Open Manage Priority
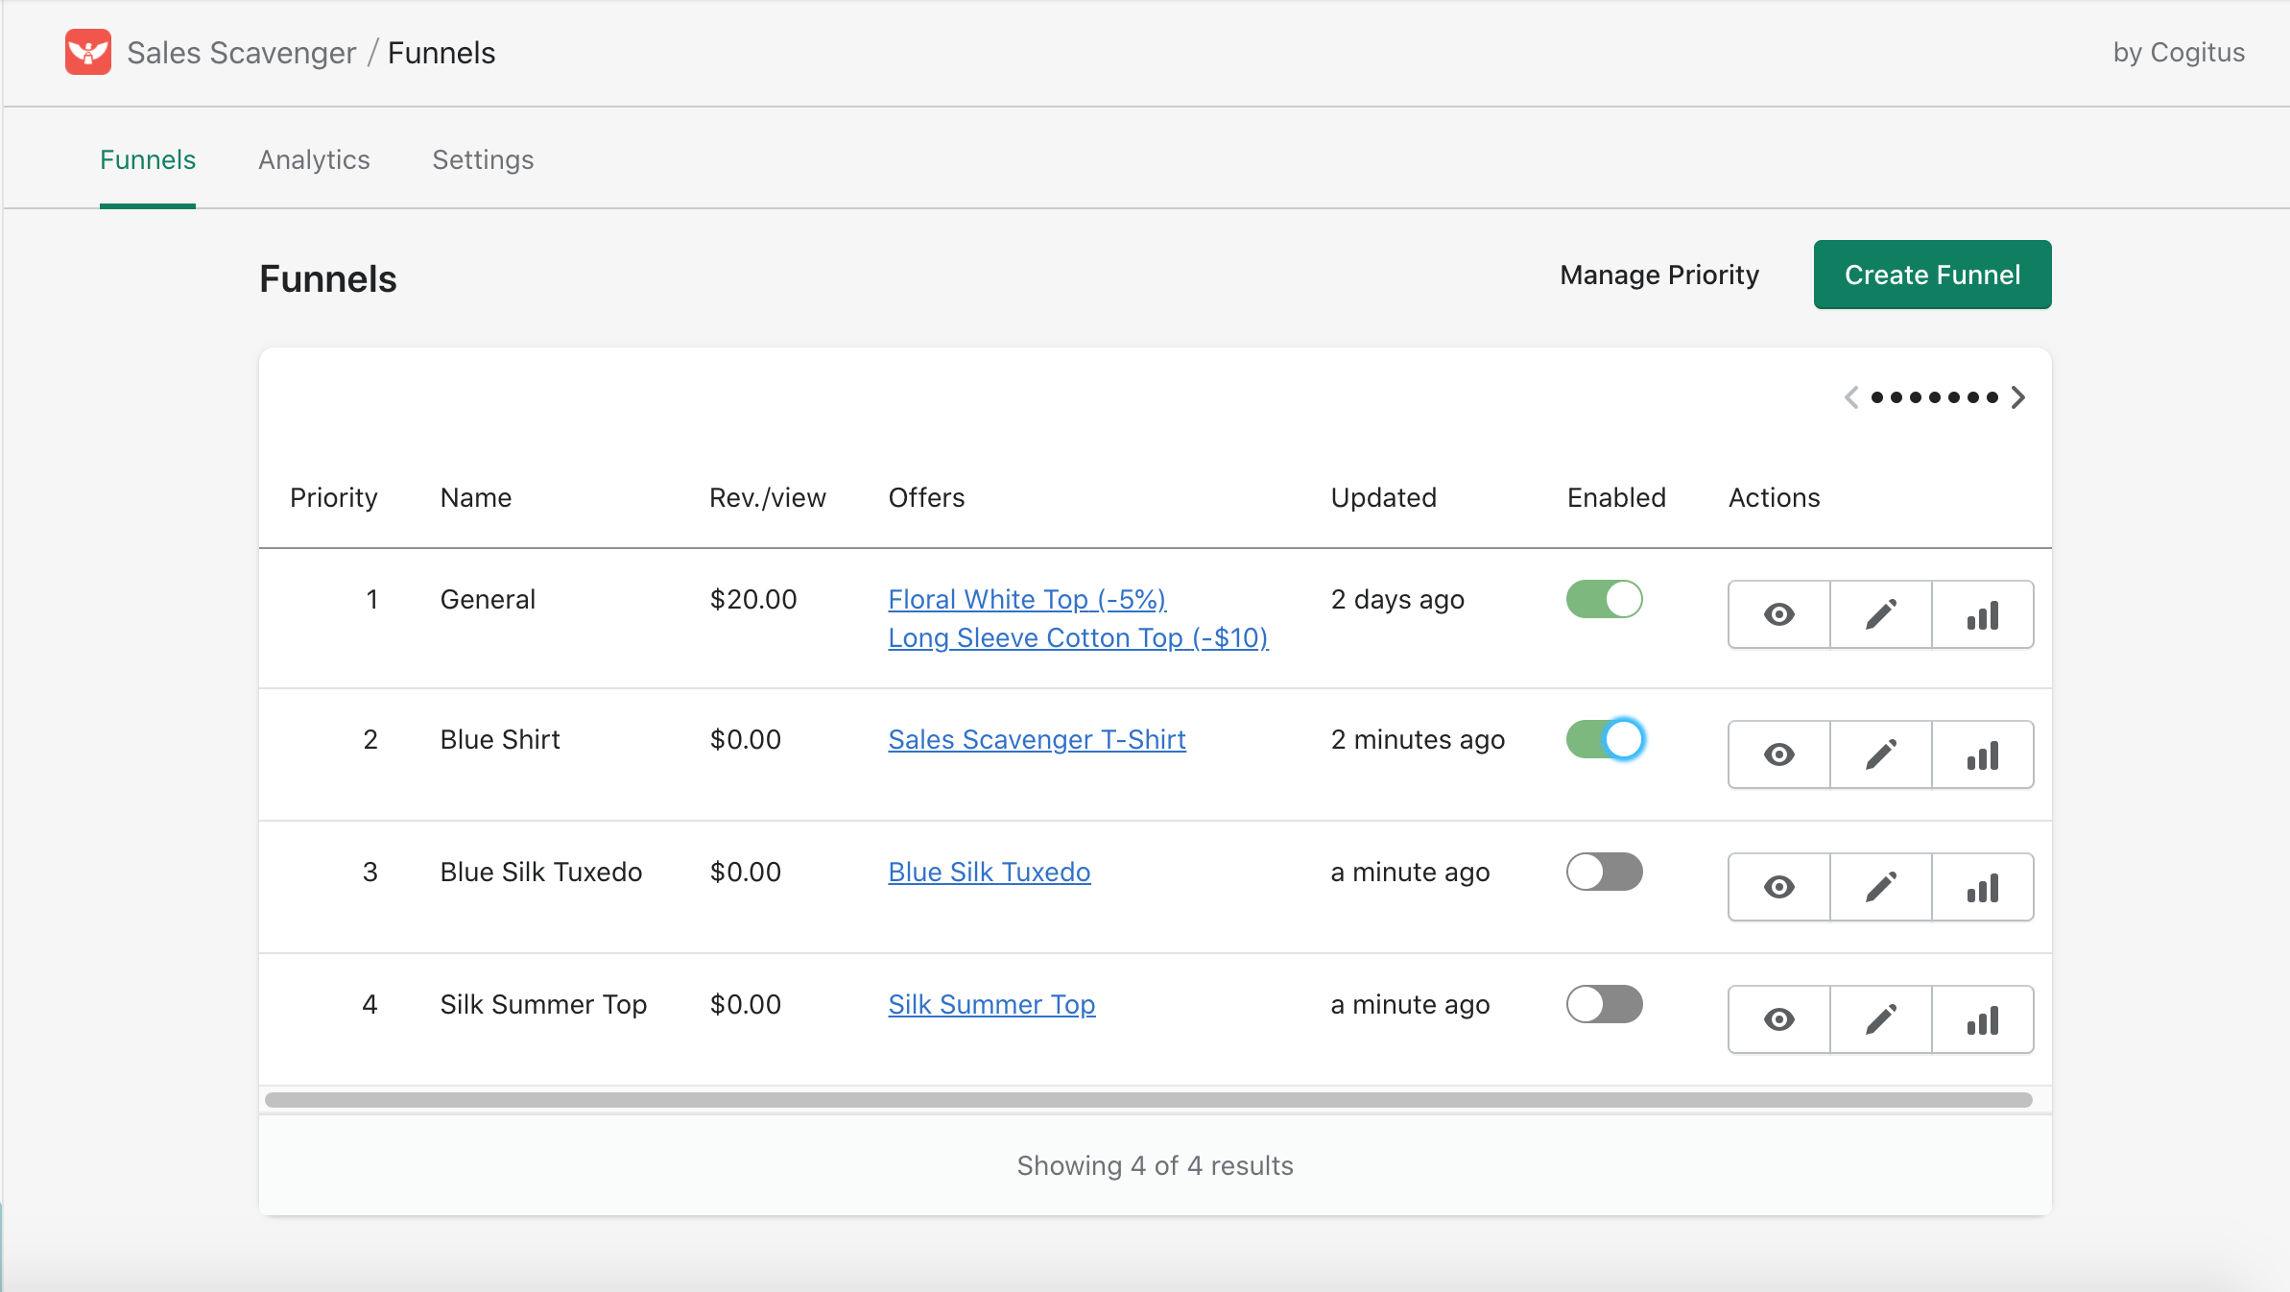The height and width of the screenshot is (1292, 2290). pos(1659,275)
